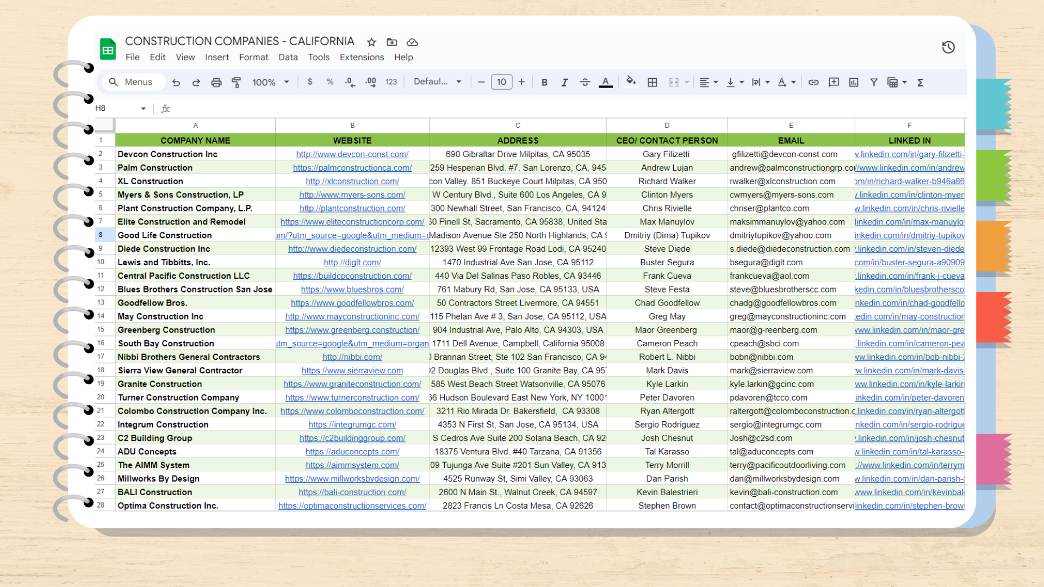Click the insert link icon
Image resolution: width=1044 pixels, height=587 pixels.
point(813,83)
